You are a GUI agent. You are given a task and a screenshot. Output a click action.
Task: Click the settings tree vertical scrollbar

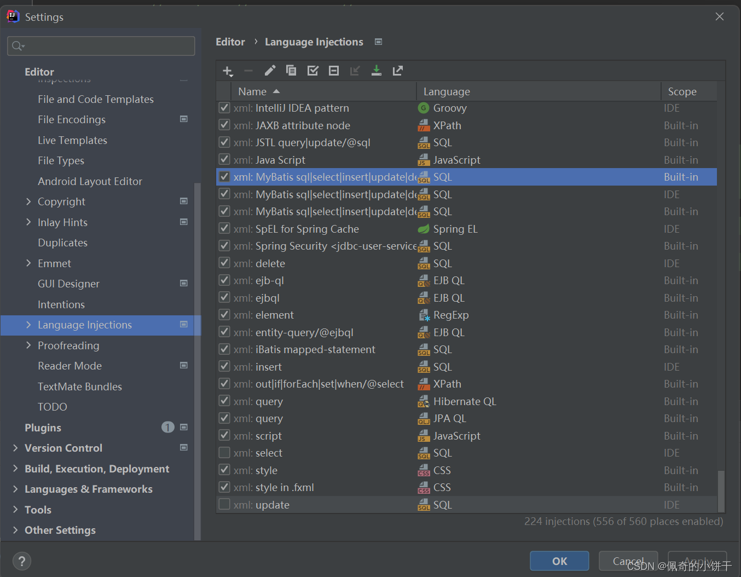point(198,361)
